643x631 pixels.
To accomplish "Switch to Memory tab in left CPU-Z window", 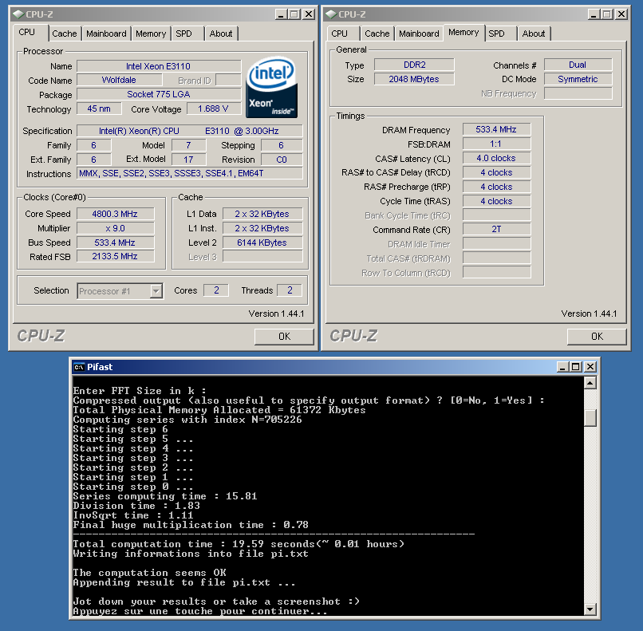I will 151,34.
